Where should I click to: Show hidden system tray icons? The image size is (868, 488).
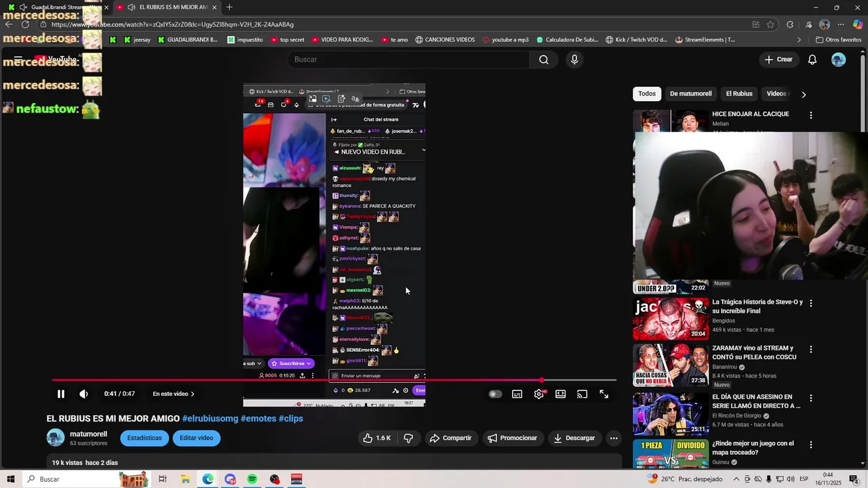(x=736, y=479)
